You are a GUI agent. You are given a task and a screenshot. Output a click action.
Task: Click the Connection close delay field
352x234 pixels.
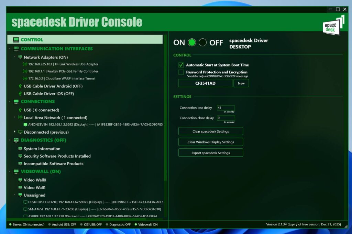225,118
